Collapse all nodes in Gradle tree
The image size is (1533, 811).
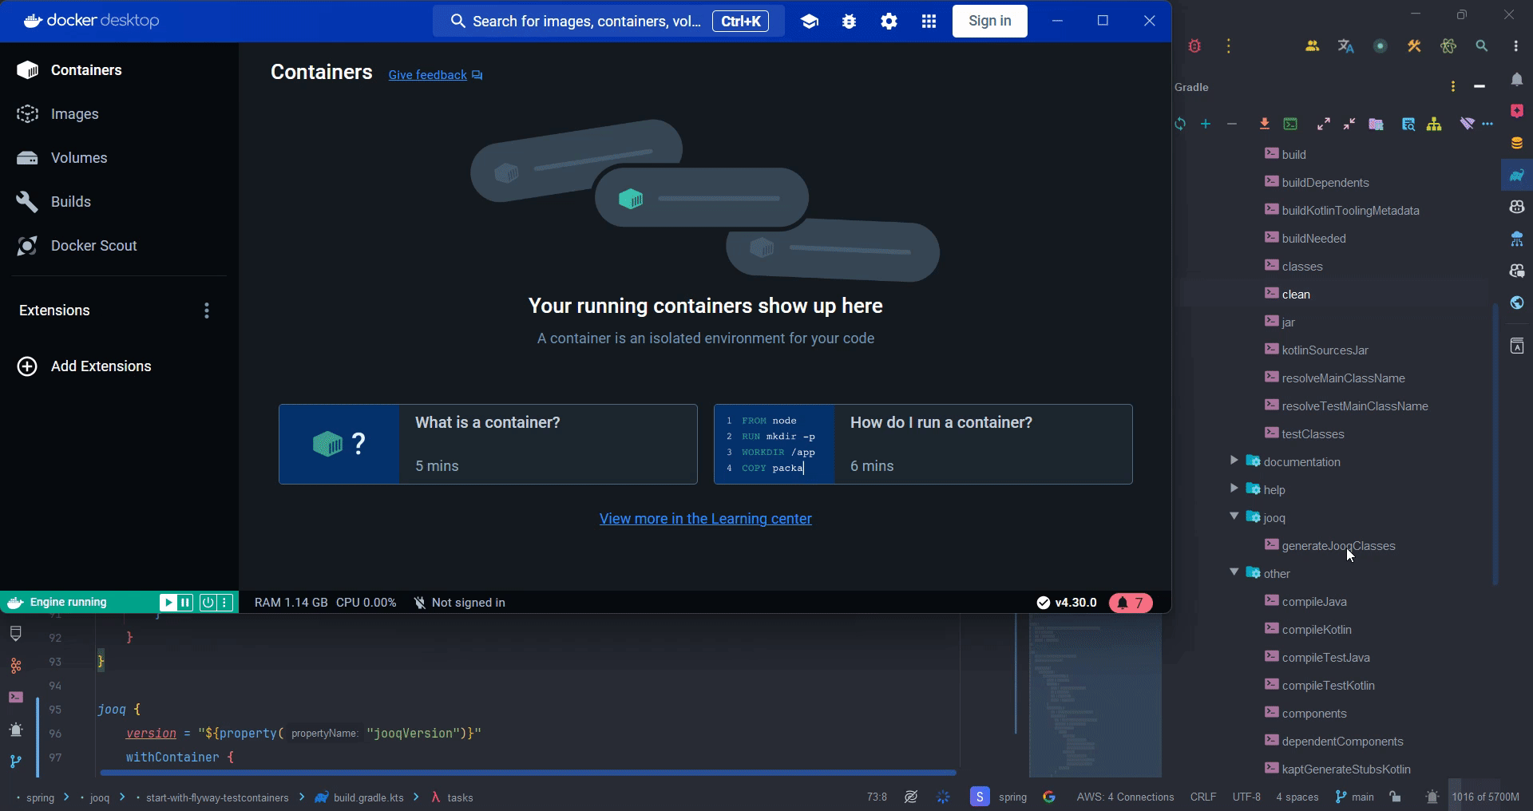[x=1349, y=124]
